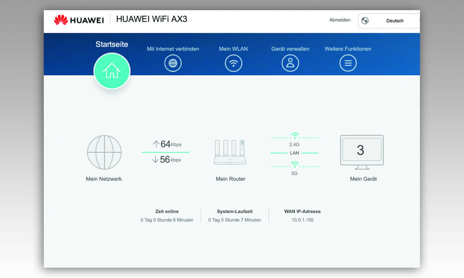
Task: Open the Deutsch language dropdown
Action: pyautogui.click(x=389, y=21)
